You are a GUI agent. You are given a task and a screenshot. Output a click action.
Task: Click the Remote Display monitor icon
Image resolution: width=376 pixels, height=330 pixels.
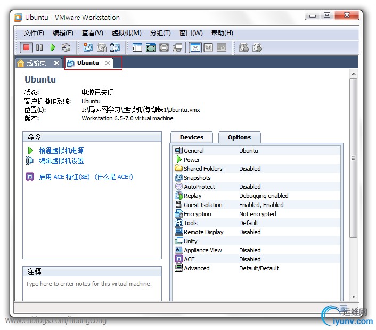click(x=178, y=232)
